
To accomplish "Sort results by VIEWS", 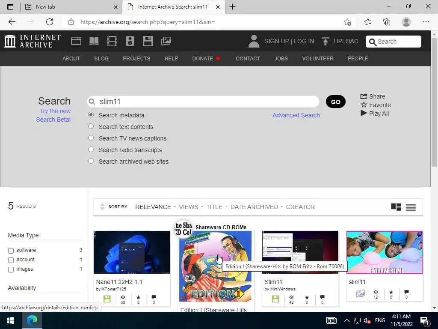I will [189, 207].
